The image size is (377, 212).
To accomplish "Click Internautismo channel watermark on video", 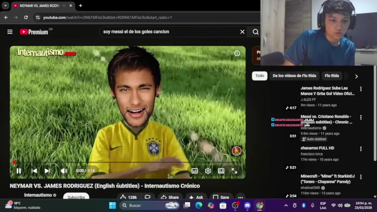I will pyautogui.click(x=237, y=151).
